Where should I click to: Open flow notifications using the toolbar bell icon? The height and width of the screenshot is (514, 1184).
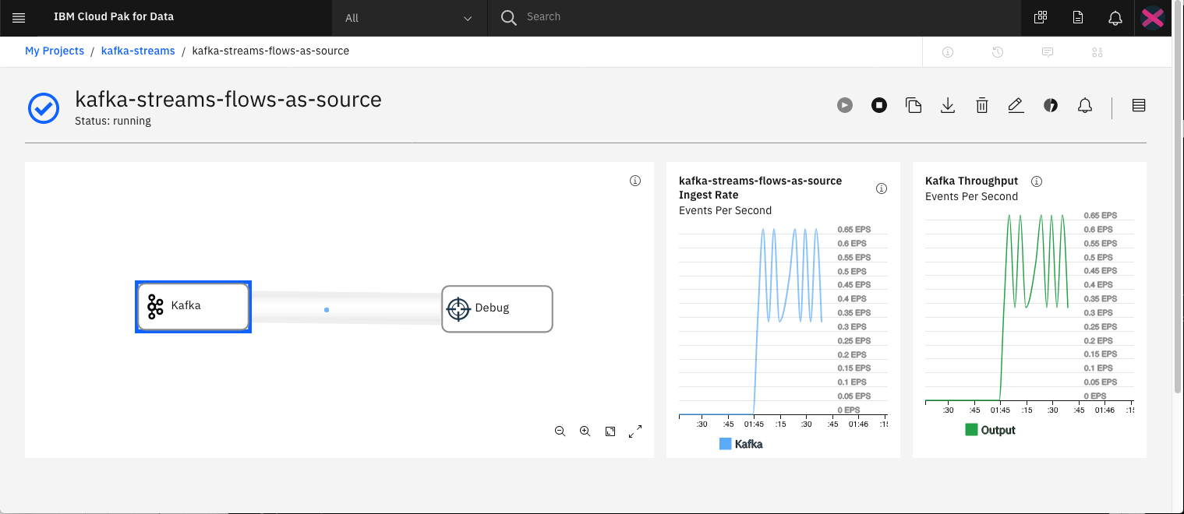1085,105
